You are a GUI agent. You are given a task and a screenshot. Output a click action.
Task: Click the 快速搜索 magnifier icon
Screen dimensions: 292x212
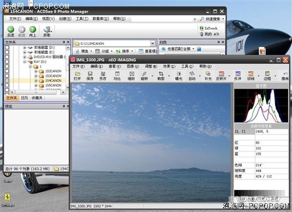click(x=201, y=19)
